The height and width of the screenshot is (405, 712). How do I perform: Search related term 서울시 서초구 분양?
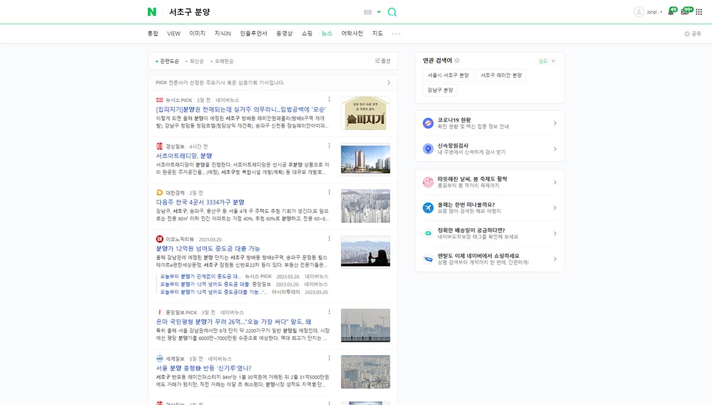tap(448, 75)
